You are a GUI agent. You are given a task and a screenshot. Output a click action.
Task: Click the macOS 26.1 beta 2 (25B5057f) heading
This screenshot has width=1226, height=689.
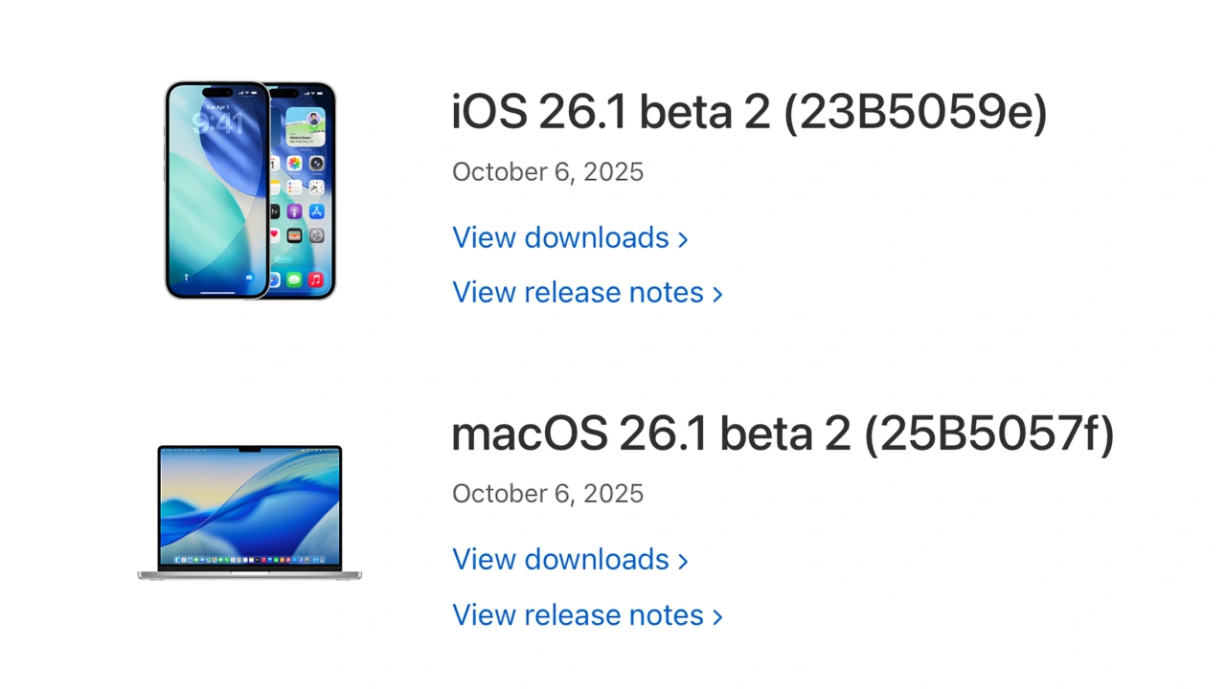pos(783,435)
